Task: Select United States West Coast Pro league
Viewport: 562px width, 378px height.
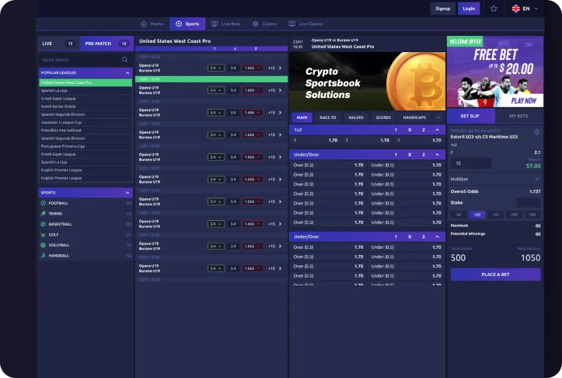Action: (86, 82)
